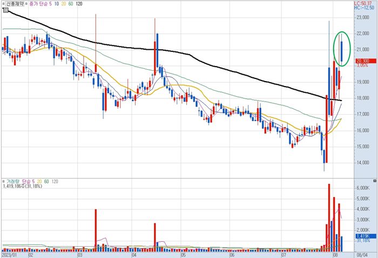Click the 19,000 price axis label
Viewport: 378px width, 258px height.
[362, 82]
